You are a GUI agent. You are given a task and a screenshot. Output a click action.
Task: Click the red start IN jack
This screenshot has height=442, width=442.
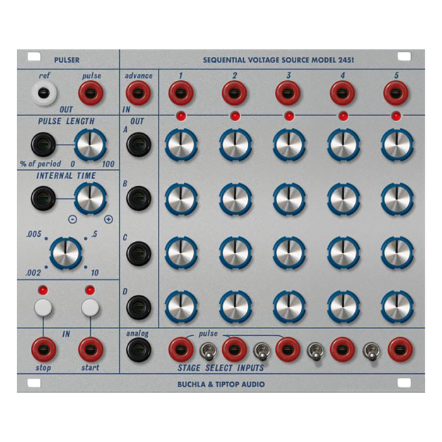[x=90, y=350]
